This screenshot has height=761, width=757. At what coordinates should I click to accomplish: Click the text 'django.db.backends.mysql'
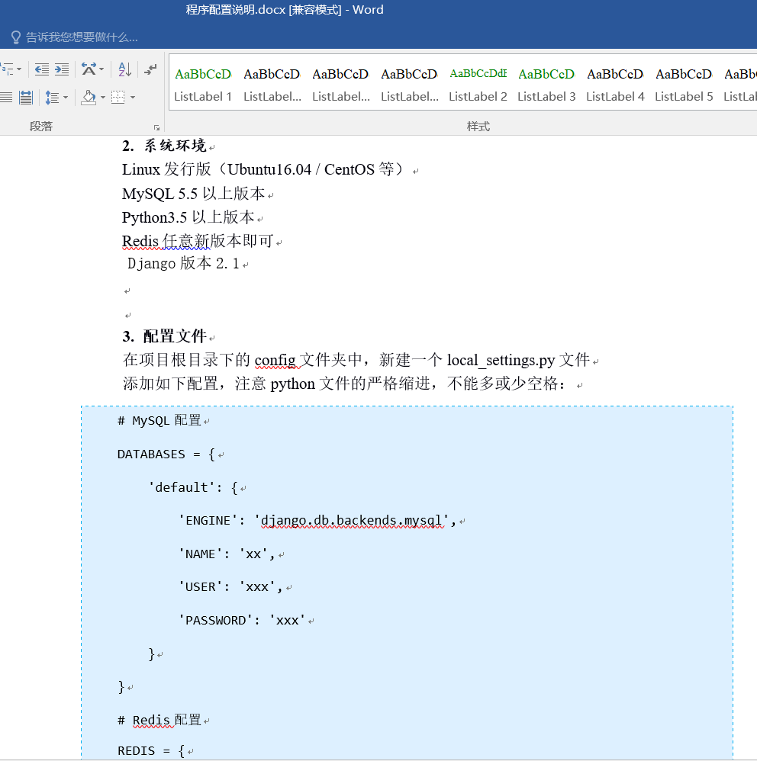pos(351,521)
